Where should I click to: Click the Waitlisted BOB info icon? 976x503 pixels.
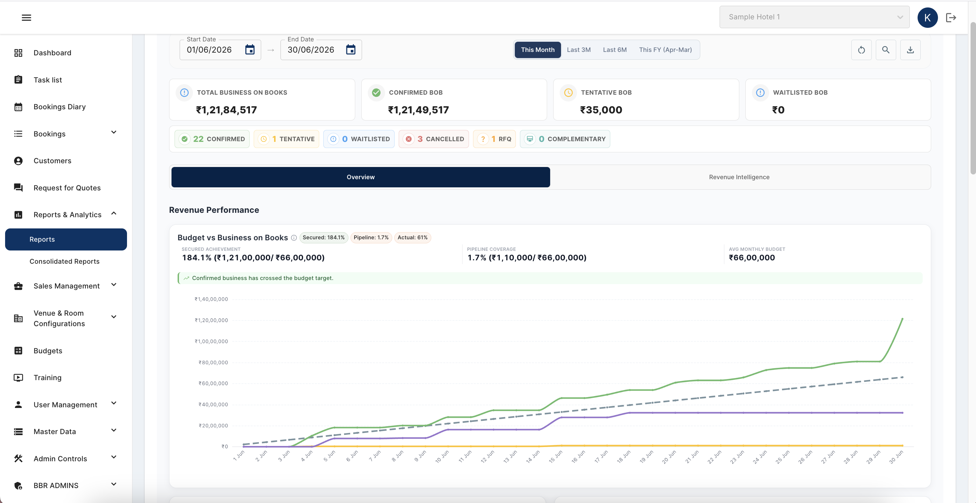coord(760,92)
